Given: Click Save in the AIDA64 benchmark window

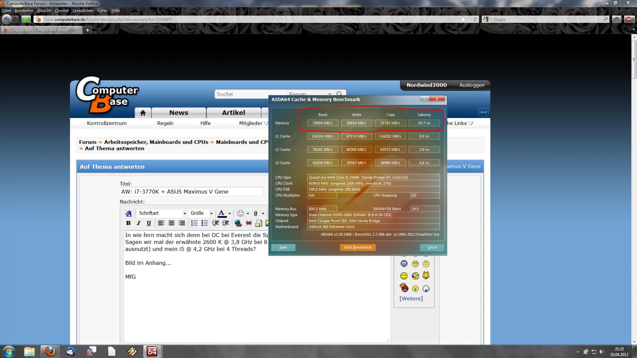Looking at the screenshot, I should tap(283, 247).
